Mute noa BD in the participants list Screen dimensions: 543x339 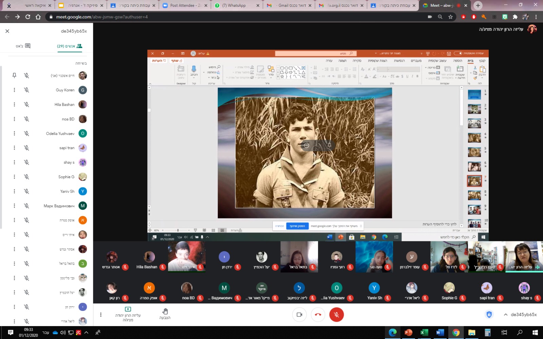click(x=26, y=119)
